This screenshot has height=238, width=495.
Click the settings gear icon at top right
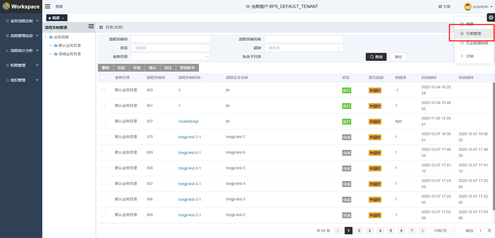point(491,18)
